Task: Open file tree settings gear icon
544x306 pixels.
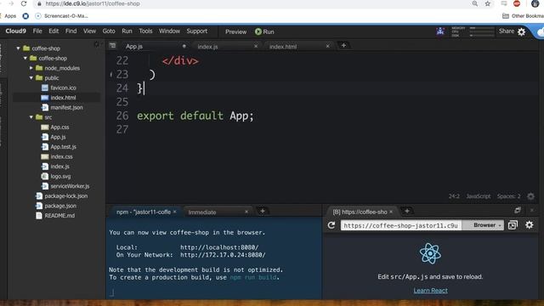Action: tap(96, 44)
